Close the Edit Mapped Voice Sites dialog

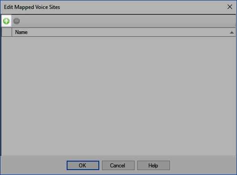230,7
